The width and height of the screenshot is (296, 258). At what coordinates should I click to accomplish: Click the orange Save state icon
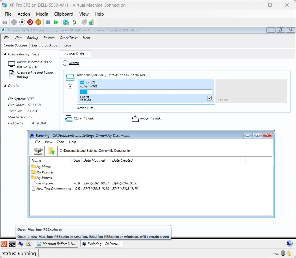(38, 22)
